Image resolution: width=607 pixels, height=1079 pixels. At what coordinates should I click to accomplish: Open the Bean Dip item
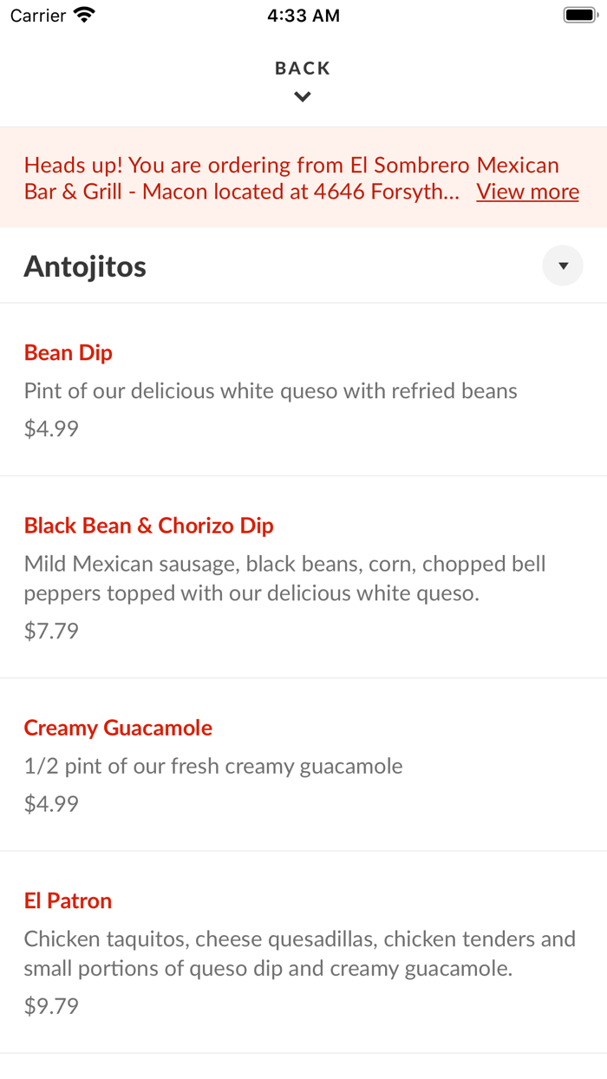(69, 353)
